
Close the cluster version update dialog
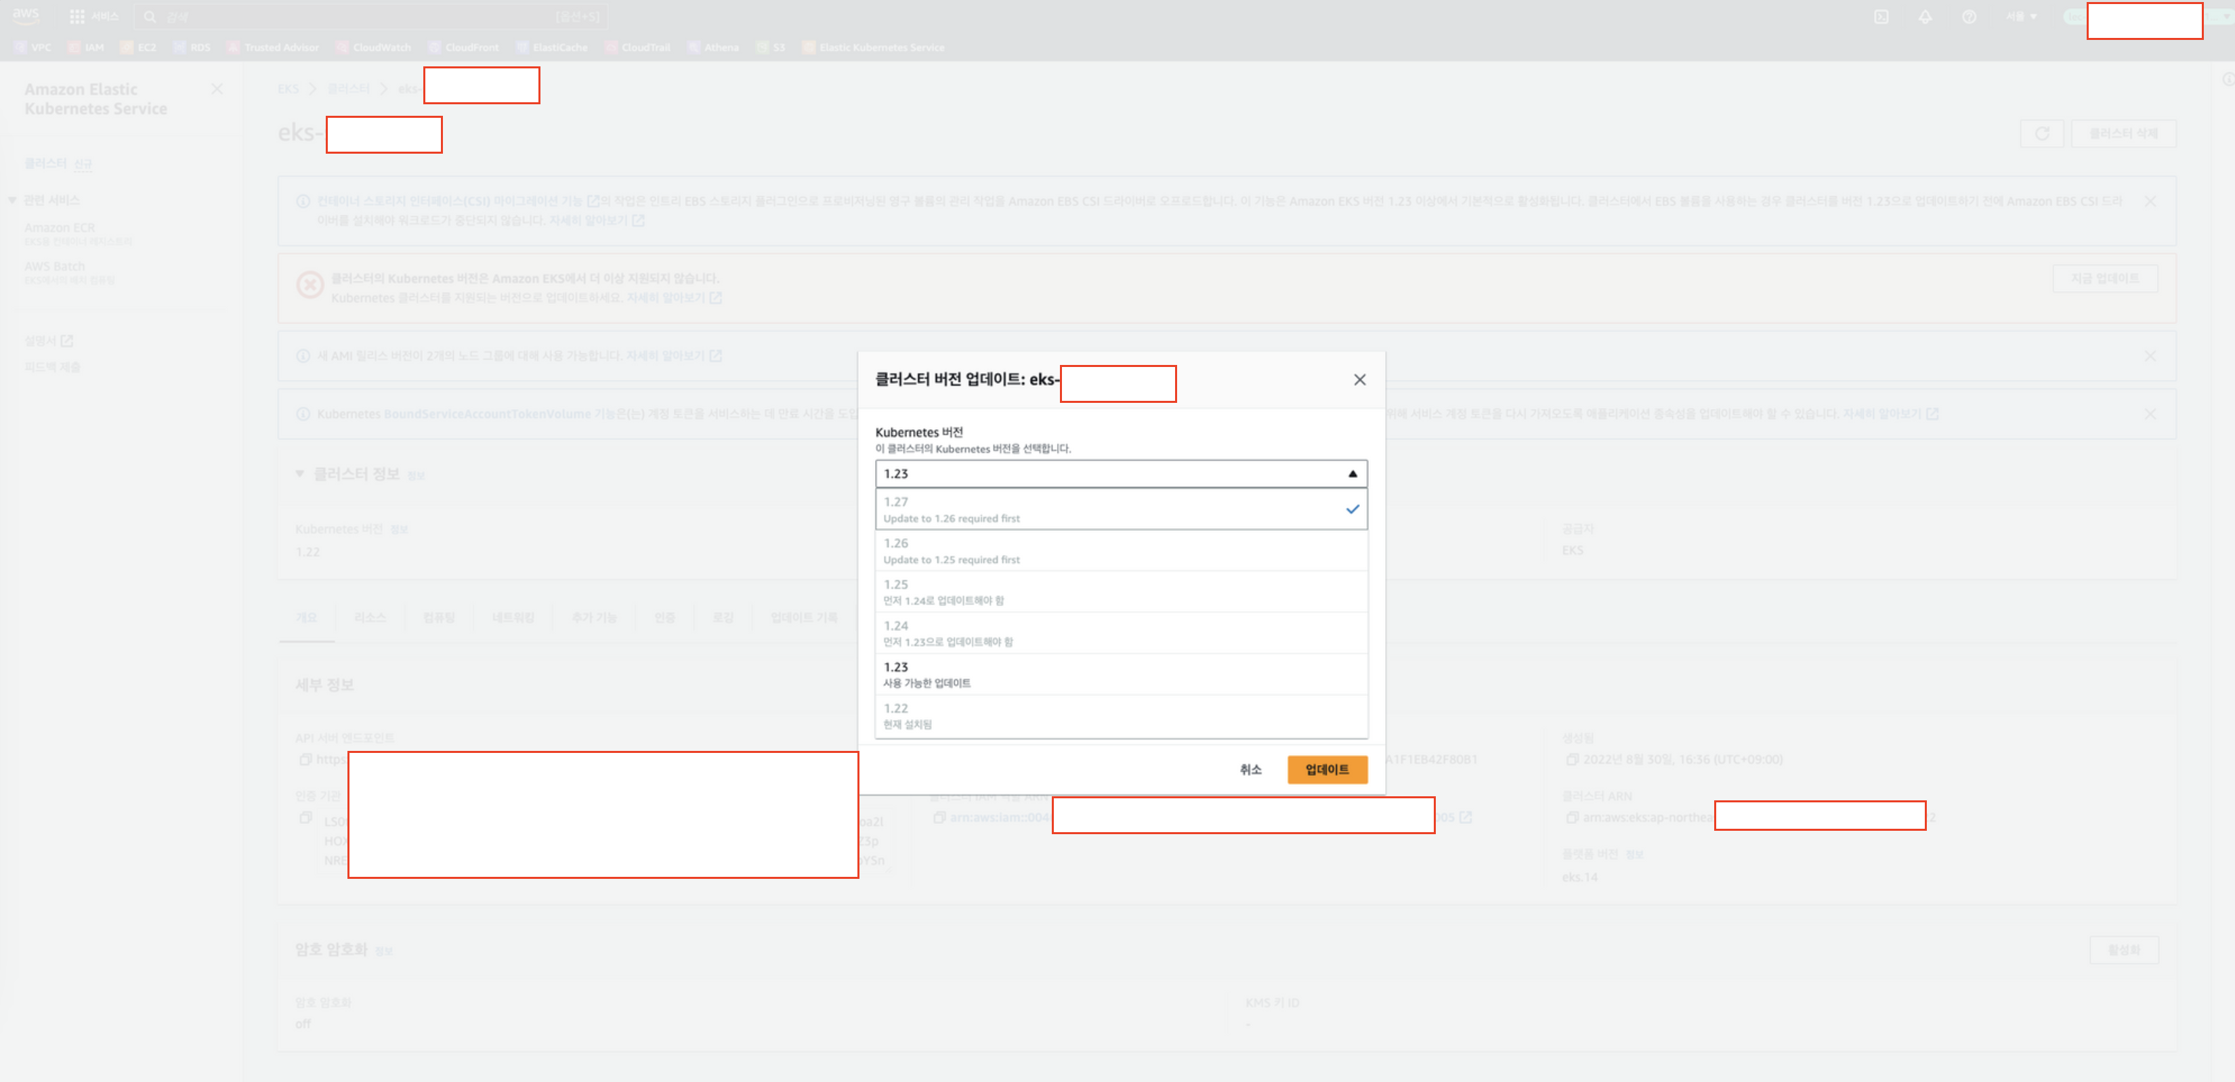[1359, 379]
